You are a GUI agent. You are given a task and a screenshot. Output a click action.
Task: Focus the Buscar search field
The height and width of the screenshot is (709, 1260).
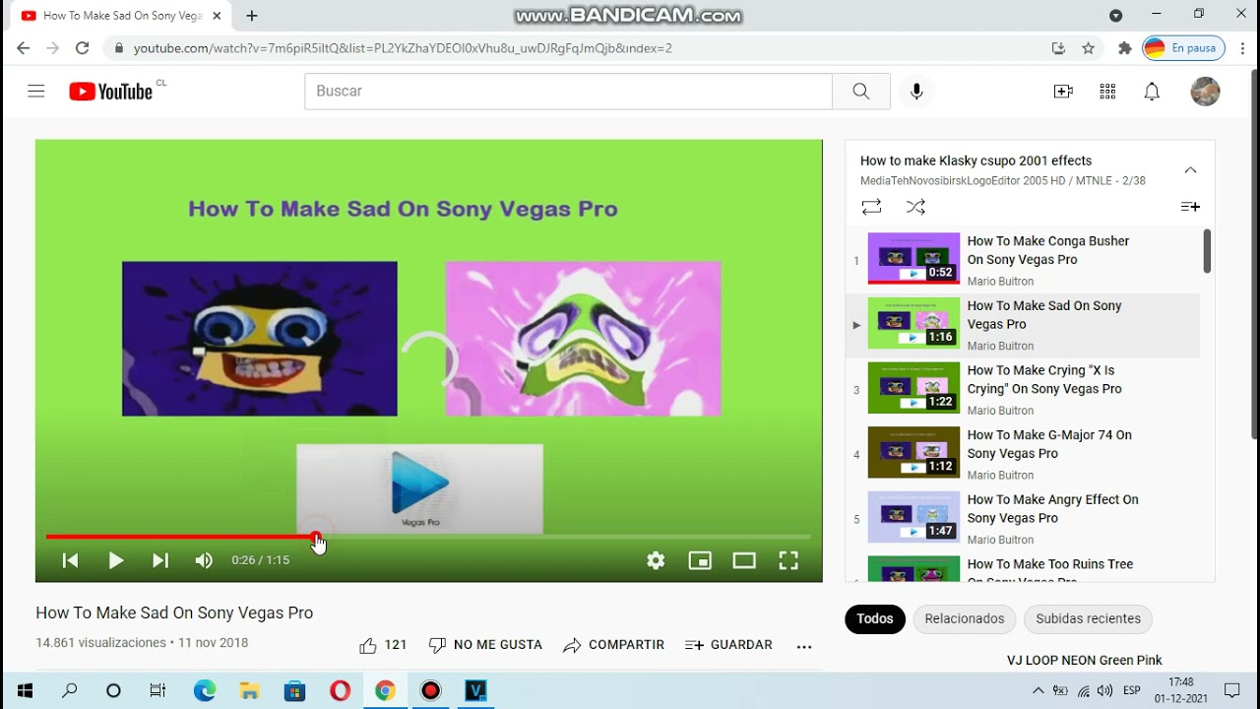pyautogui.click(x=568, y=92)
